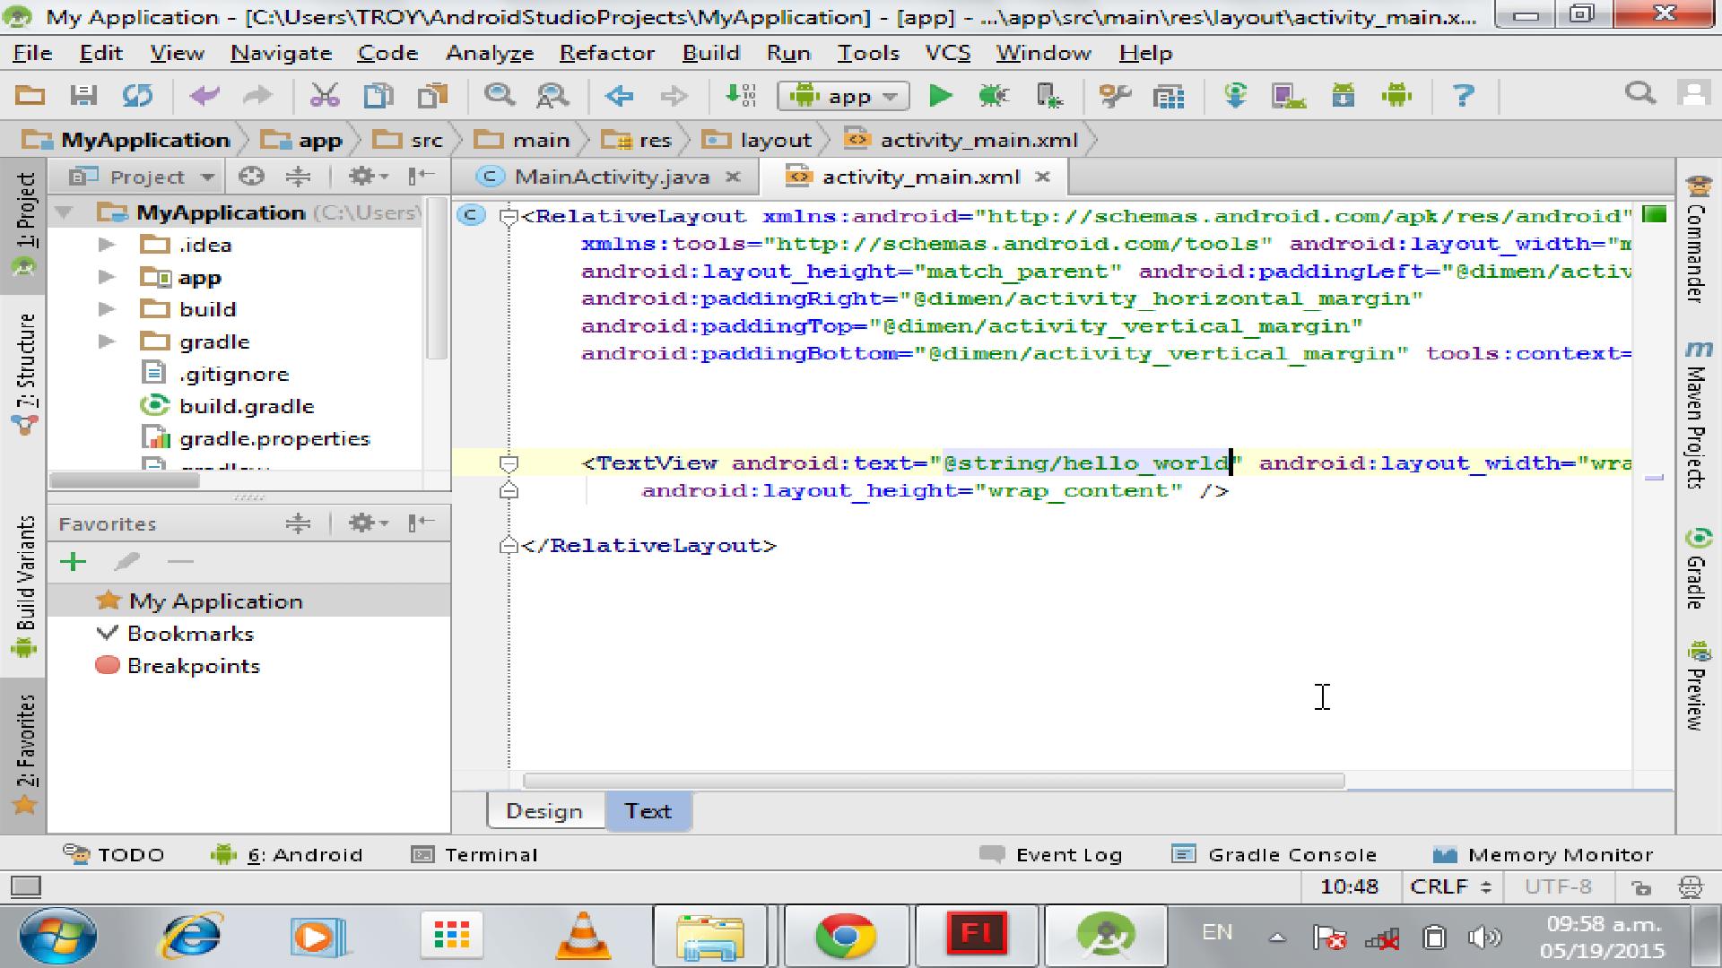Click the Save All floppy icon
1722x968 pixels.
[x=83, y=95]
